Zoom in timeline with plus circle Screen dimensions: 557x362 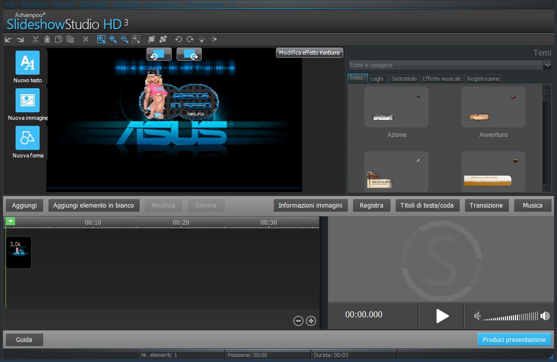click(x=311, y=321)
